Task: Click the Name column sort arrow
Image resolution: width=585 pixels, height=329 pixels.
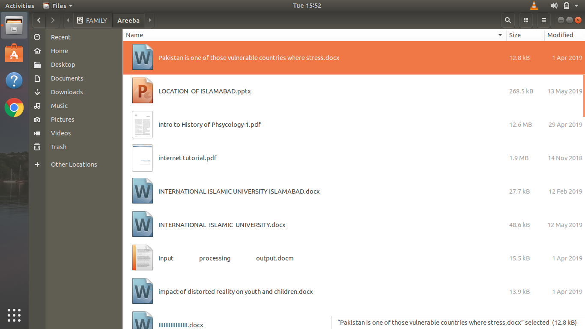Action: 500,35
